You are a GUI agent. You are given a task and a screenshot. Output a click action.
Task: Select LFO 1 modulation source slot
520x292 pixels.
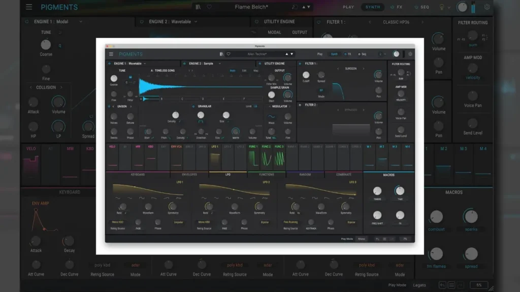point(215,156)
